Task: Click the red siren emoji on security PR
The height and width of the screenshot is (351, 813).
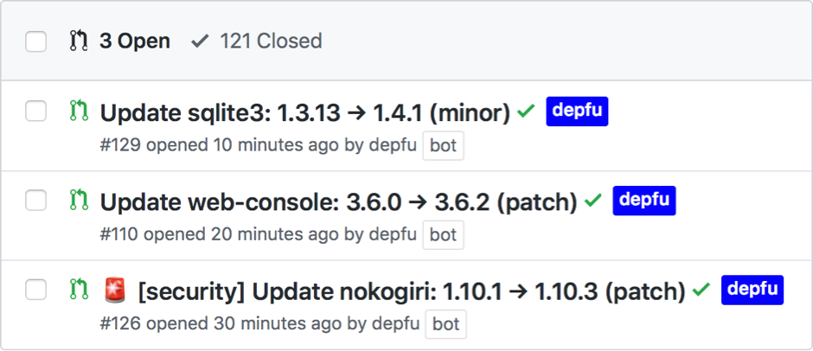Action: (x=114, y=290)
